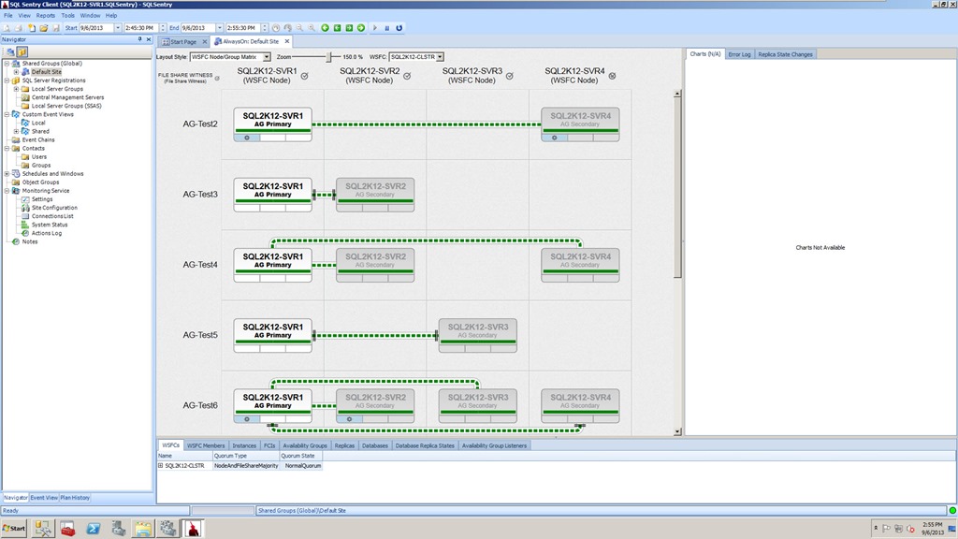The height and width of the screenshot is (539, 958).
Task: Switch to the Start Page tab
Action: [183, 41]
